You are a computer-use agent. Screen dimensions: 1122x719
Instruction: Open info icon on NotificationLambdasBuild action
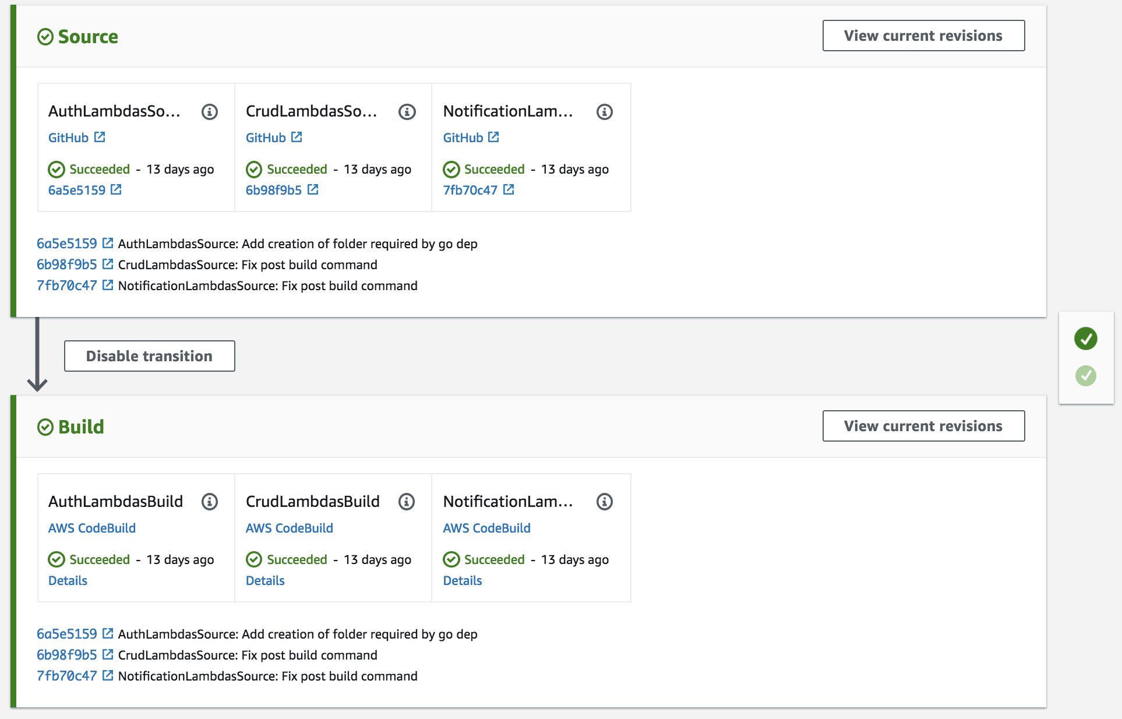[604, 502]
